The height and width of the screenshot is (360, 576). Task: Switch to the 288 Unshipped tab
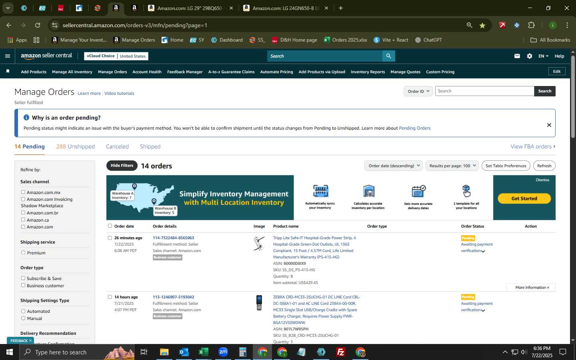[75, 146]
